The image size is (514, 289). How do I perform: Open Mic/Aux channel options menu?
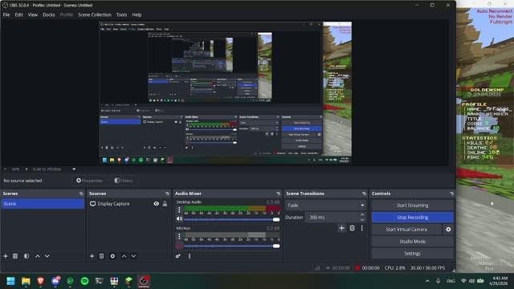click(x=179, y=236)
